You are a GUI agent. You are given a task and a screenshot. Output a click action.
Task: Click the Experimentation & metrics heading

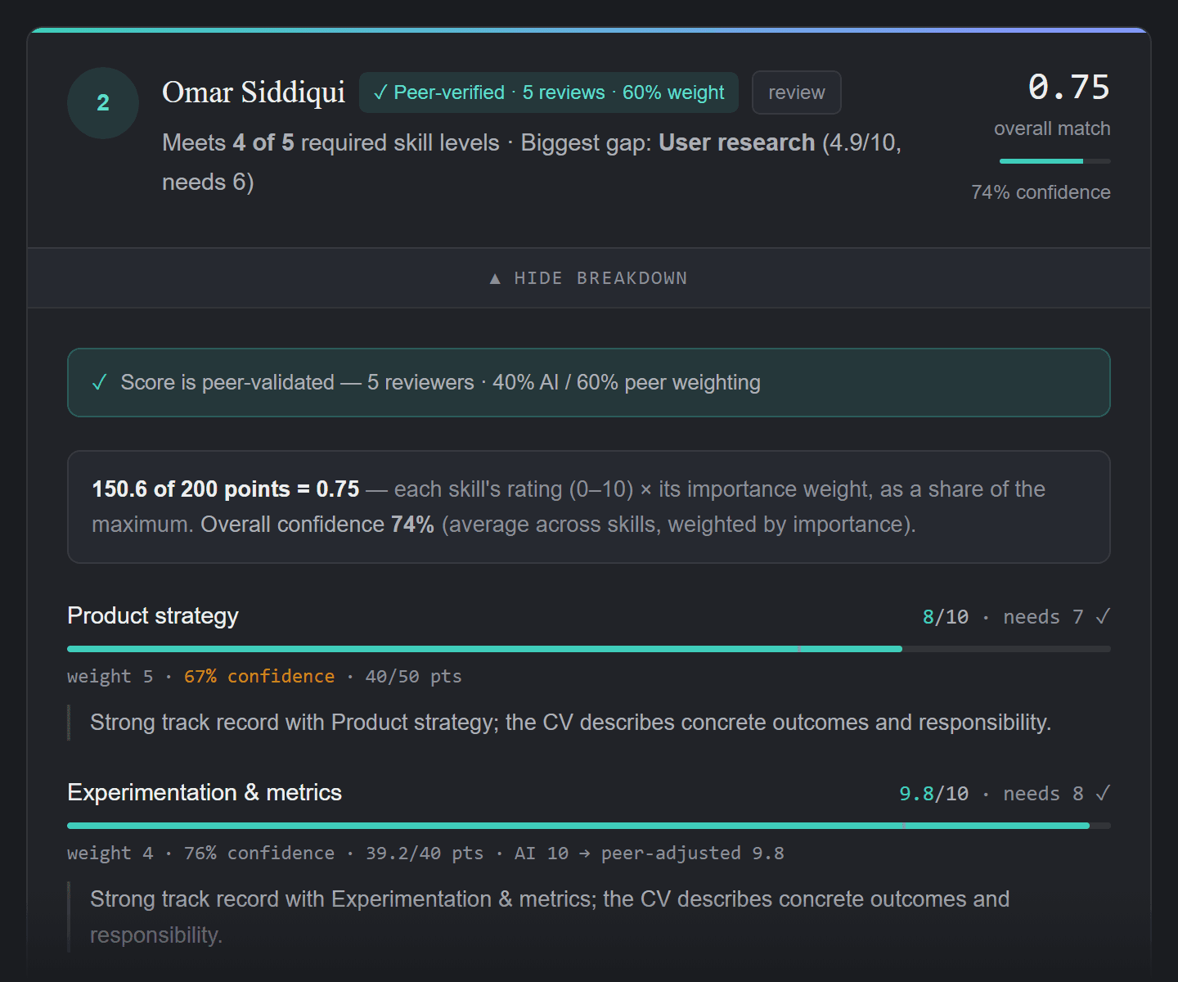[x=205, y=792]
